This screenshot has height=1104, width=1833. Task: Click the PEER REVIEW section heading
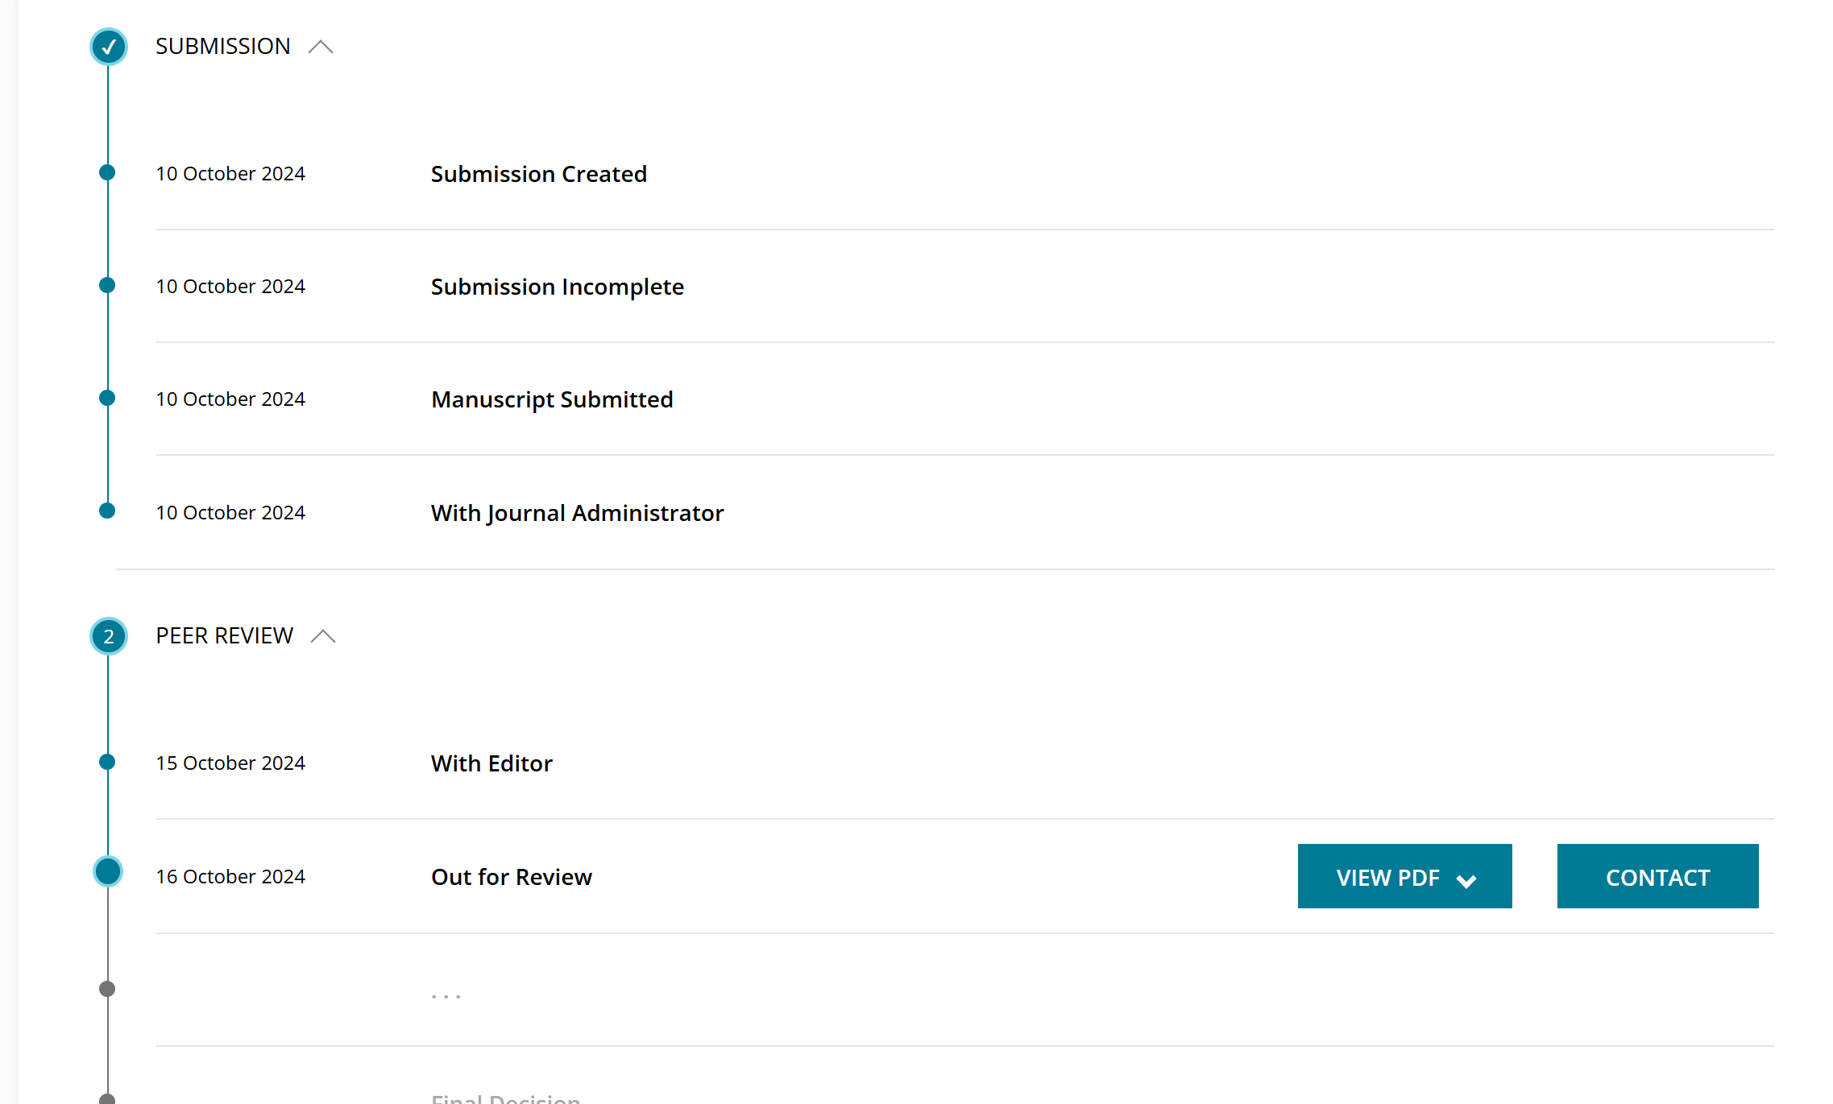[225, 635]
